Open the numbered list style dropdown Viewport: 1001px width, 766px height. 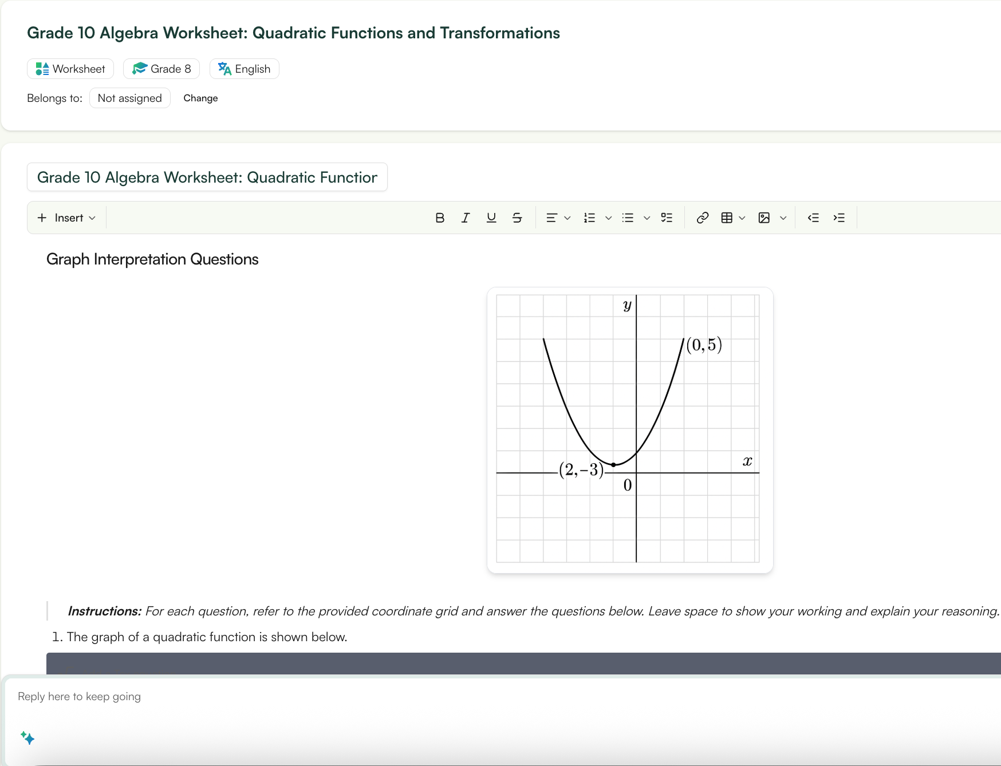click(608, 218)
